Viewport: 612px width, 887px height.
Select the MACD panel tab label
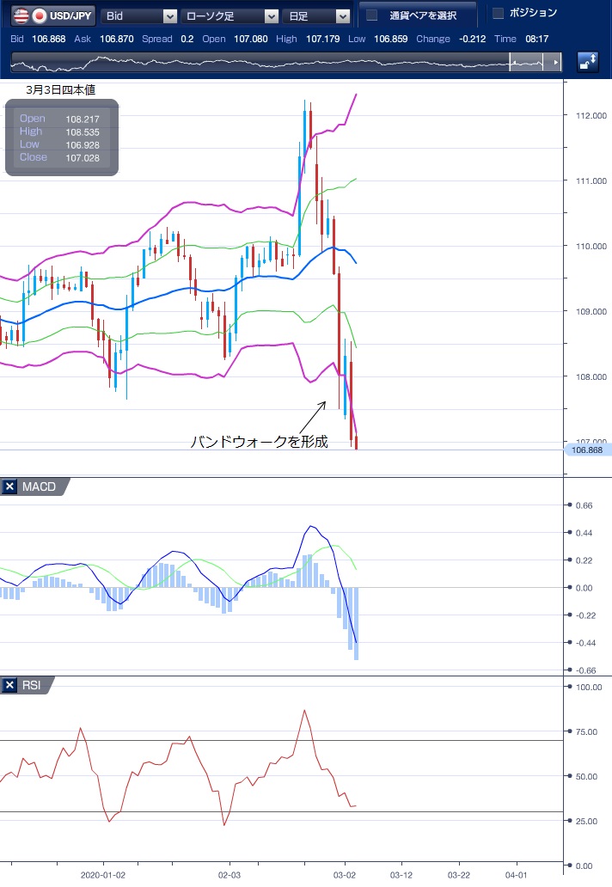(x=39, y=487)
